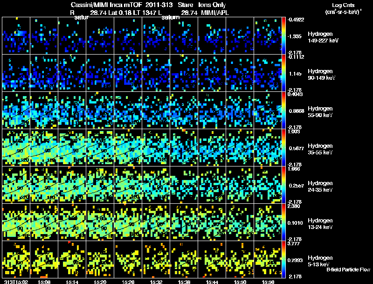The width and height of the screenshot is (373, 284).
Task: Click the B-field Particle Flow label
Action: (x=348, y=270)
